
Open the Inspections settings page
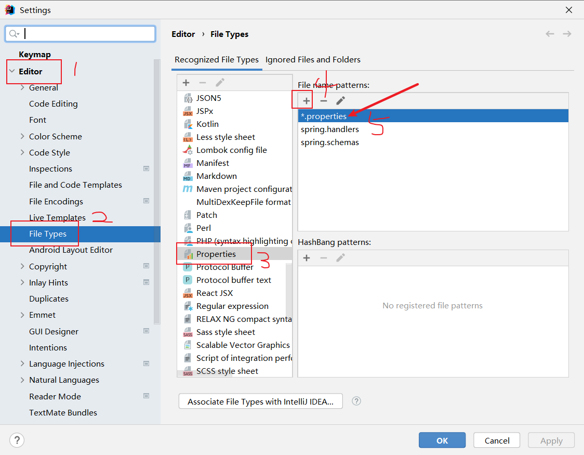pyautogui.click(x=50, y=169)
